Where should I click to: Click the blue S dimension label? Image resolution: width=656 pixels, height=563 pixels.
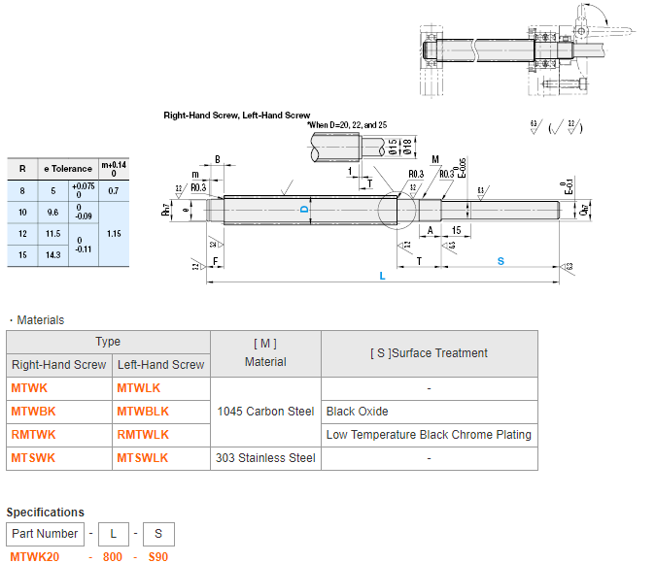pyautogui.click(x=501, y=262)
